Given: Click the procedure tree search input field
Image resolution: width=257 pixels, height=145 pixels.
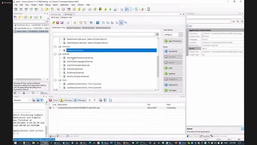Looking at the screenshot, I should 104,34.
